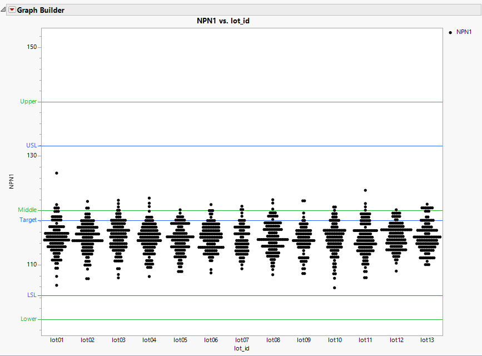Viewport: 482px width, 356px height.
Task: Click the lot01 x-axis label
Action: pos(57,340)
